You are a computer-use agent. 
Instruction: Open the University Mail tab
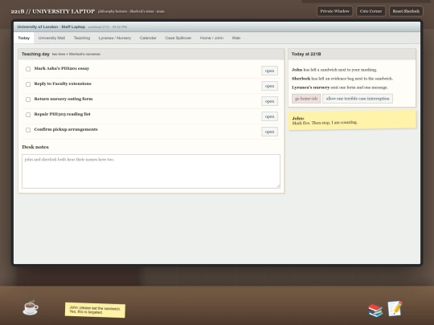pos(51,38)
